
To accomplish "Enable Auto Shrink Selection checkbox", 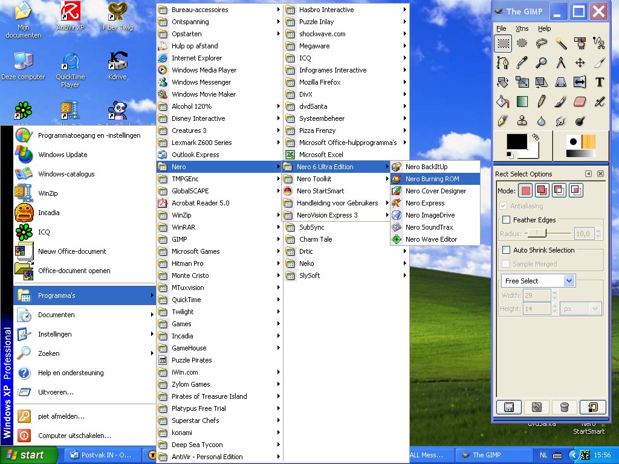I will [506, 250].
